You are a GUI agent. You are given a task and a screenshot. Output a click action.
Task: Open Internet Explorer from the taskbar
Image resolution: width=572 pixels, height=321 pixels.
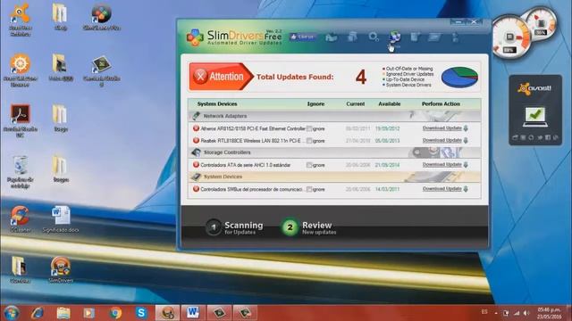(x=38, y=313)
